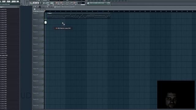196x110 pixels.
Task: Click the webcam video overlay
Action: click(176, 94)
